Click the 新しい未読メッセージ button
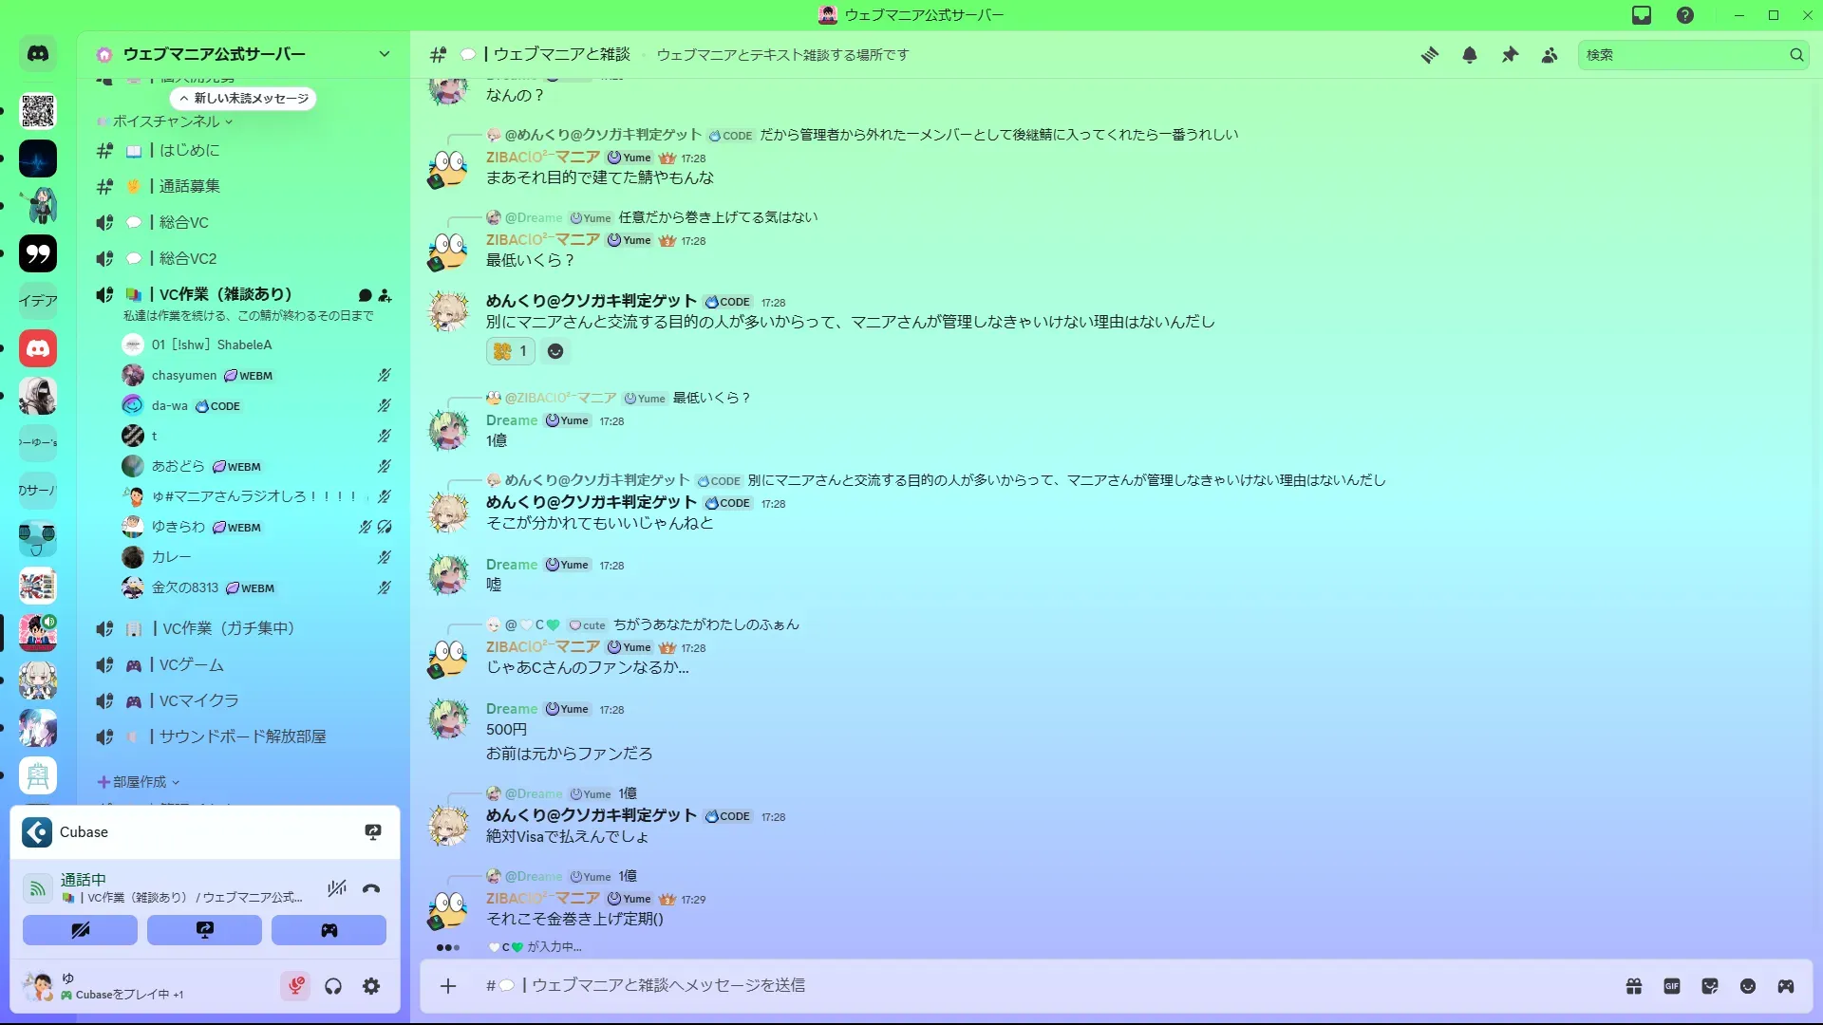The image size is (1823, 1025). [x=244, y=99]
